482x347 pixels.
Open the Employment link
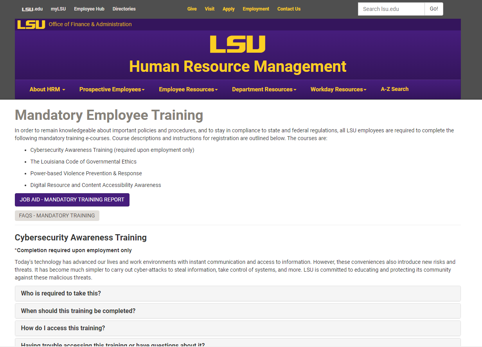pyautogui.click(x=256, y=9)
